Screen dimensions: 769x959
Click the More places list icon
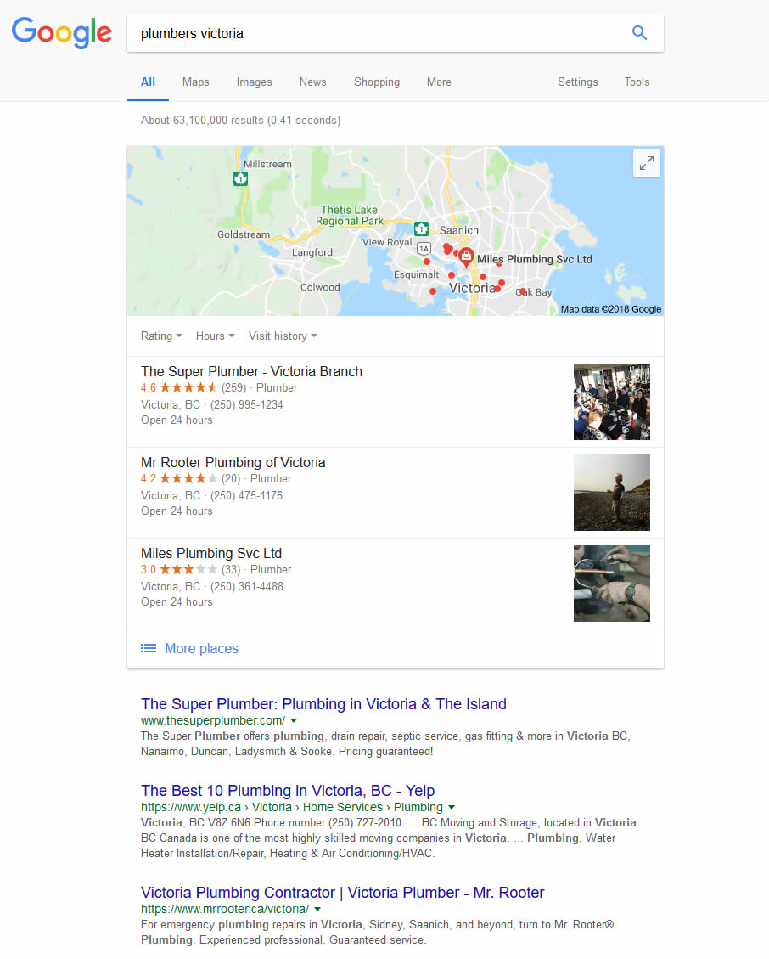coord(149,648)
